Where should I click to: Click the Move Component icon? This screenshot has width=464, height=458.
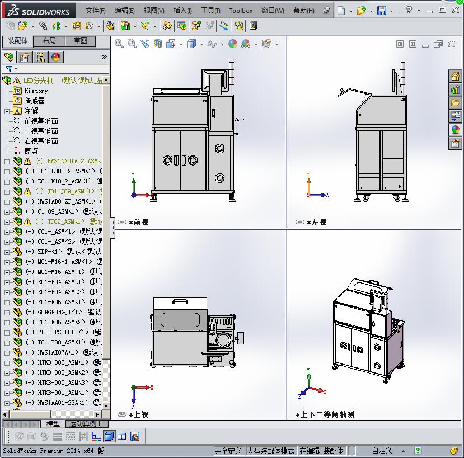[x=89, y=26]
